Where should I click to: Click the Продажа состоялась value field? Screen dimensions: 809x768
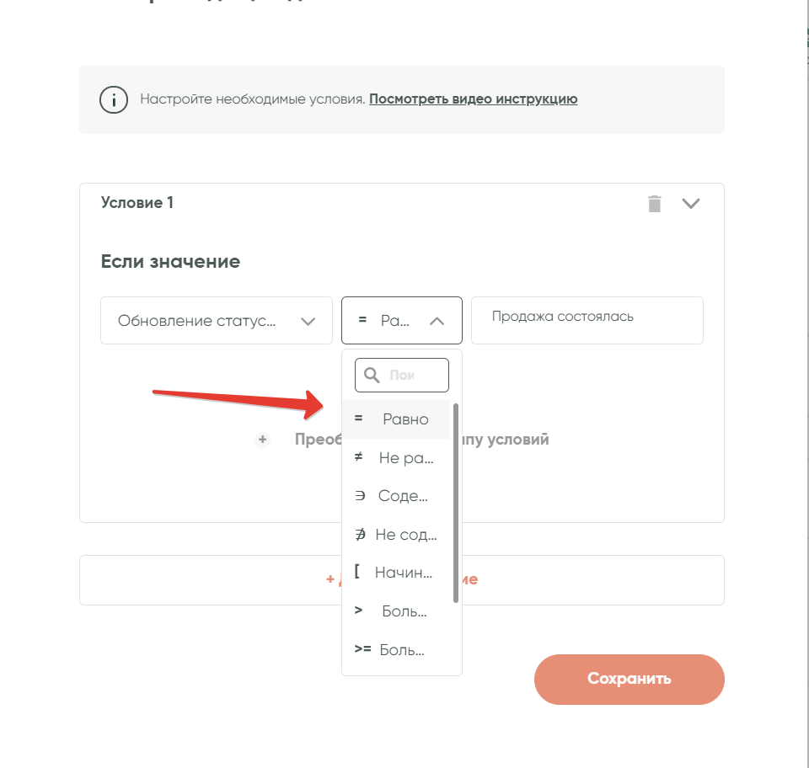(x=587, y=320)
